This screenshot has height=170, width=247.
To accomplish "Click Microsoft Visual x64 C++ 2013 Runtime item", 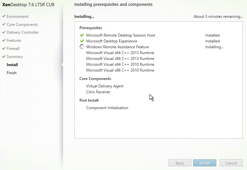I will tap(120, 53).
